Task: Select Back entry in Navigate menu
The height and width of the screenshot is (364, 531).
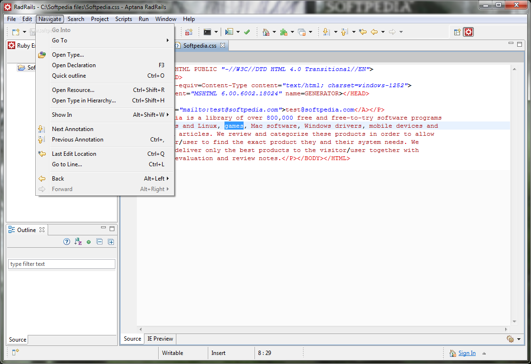Action: click(x=105, y=179)
